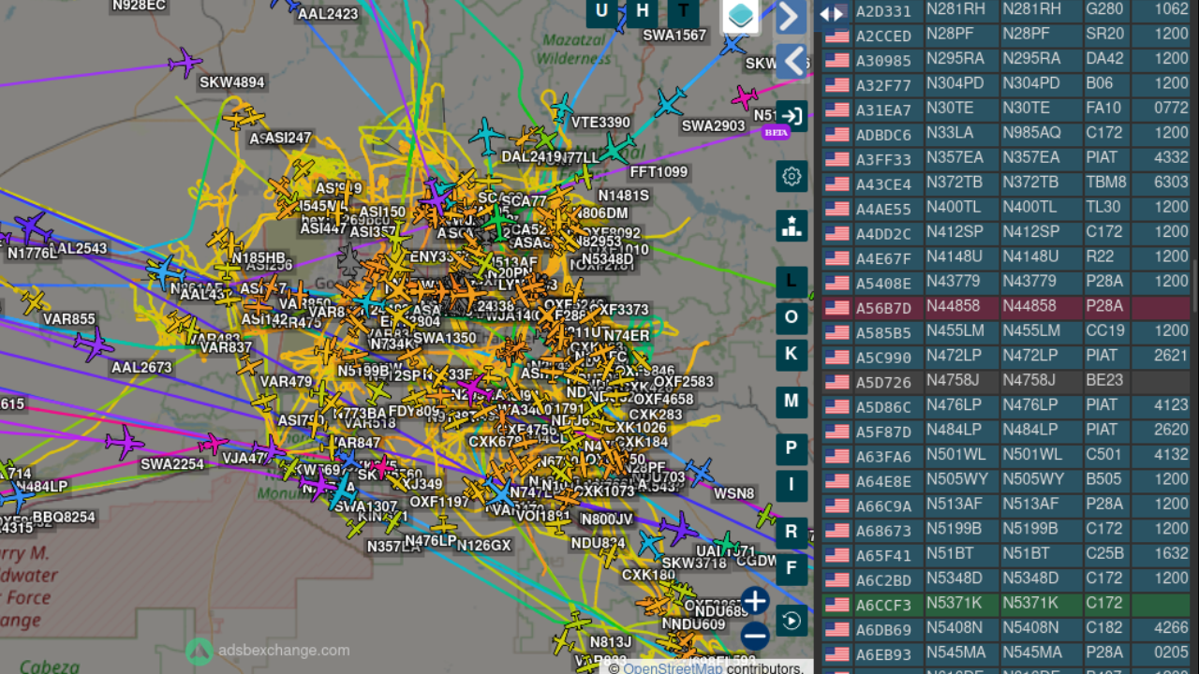Viewport: 1199px width, 674px height.
Task: Select hex code A2D331 in the table
Action: (883, 11)
